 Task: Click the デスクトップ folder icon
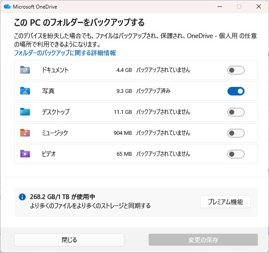25,112
